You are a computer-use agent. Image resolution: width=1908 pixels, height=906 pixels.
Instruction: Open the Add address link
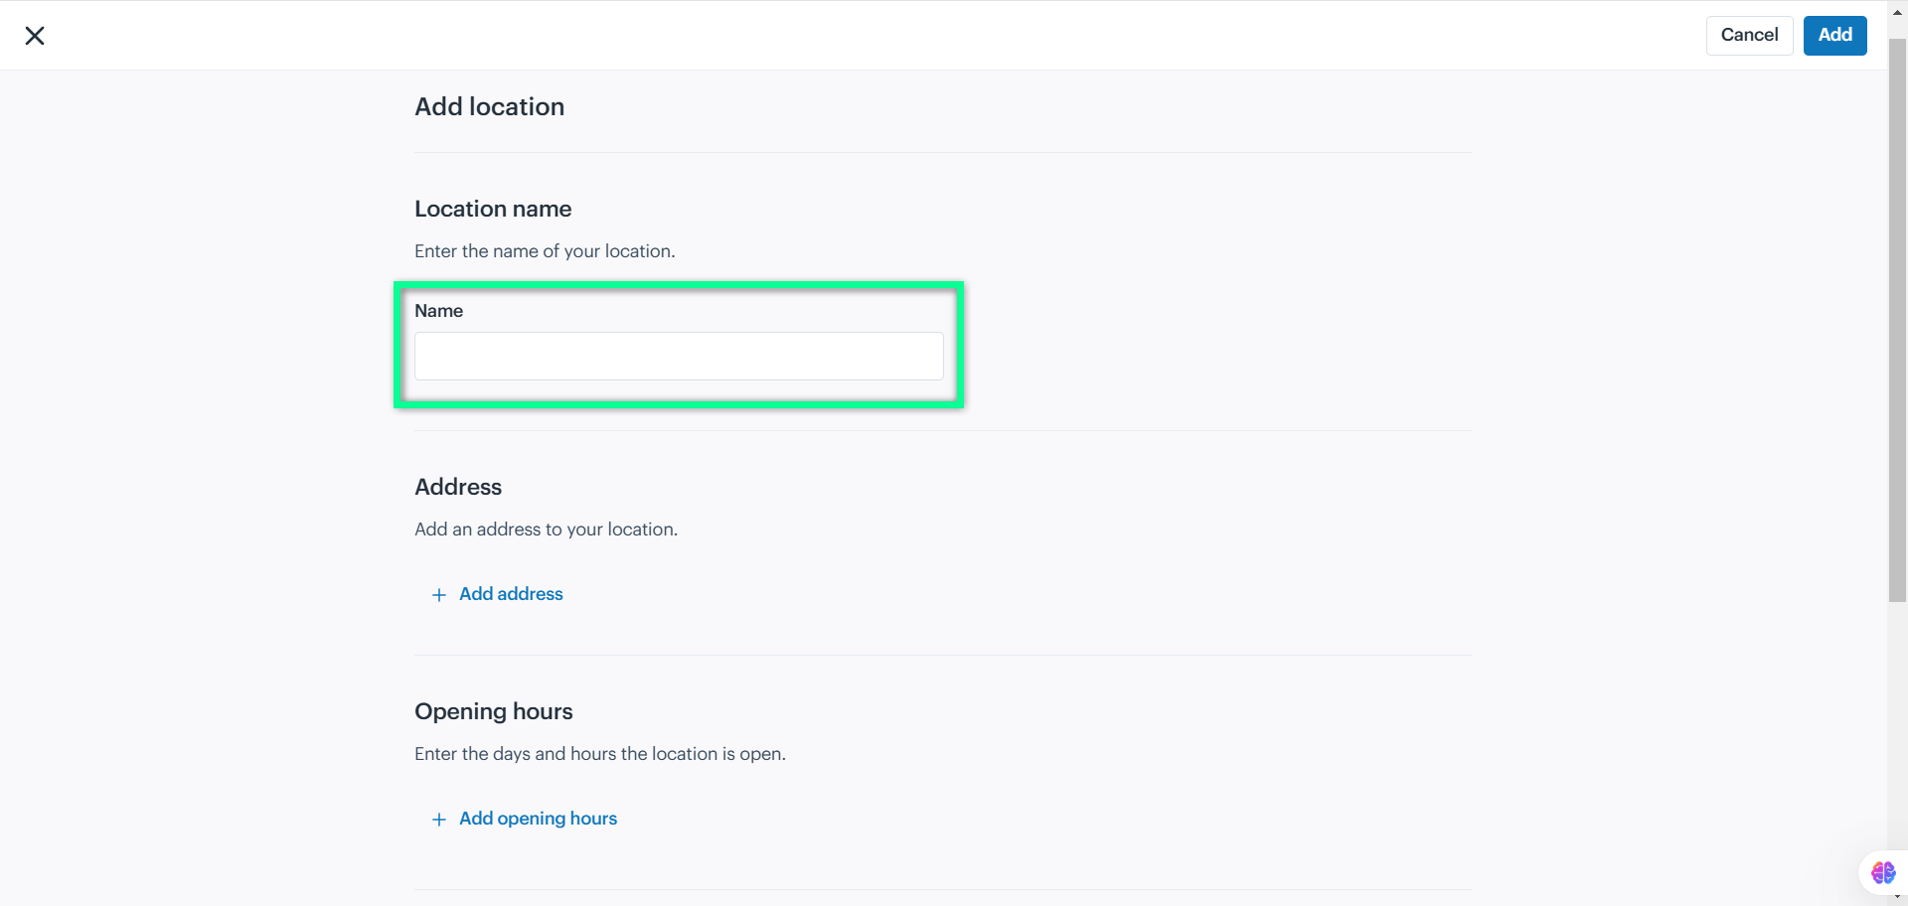(x=498, y=594)
